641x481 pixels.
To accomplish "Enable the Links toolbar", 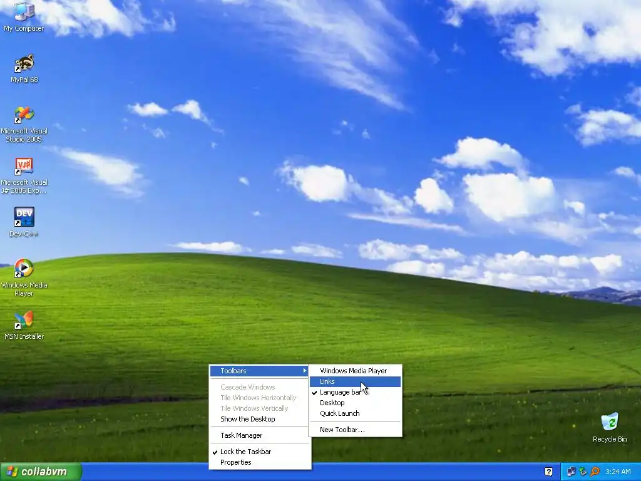I will tap(355, 381).
